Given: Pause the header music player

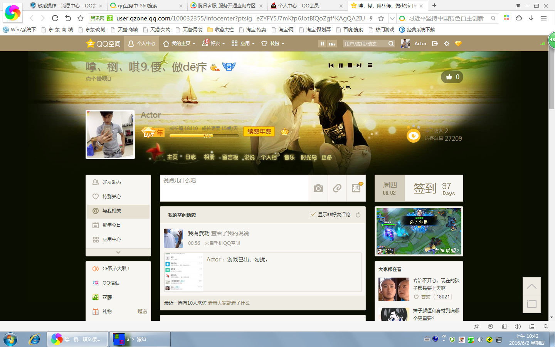Looking at the screenshot, I should click(x=341, y=66).
